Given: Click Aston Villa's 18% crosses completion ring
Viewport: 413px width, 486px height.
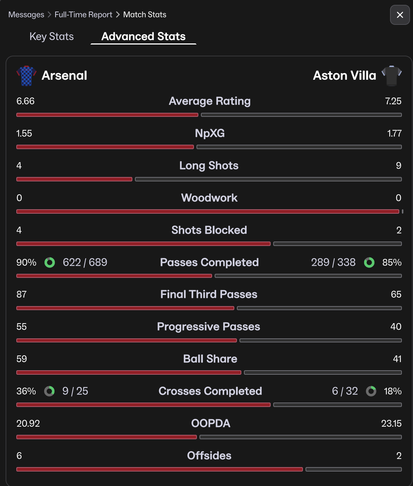Looking at the screenshot, I should 371,391.
